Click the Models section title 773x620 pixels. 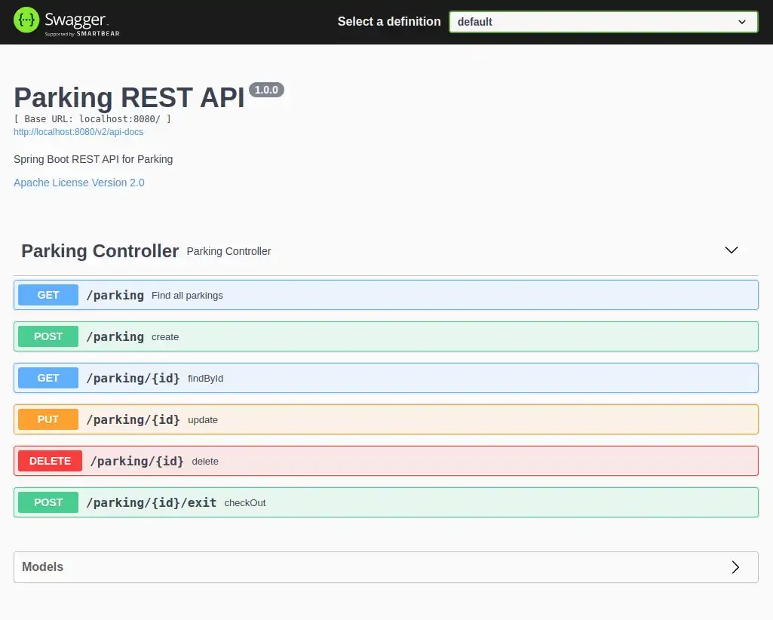tap(43, 567)
